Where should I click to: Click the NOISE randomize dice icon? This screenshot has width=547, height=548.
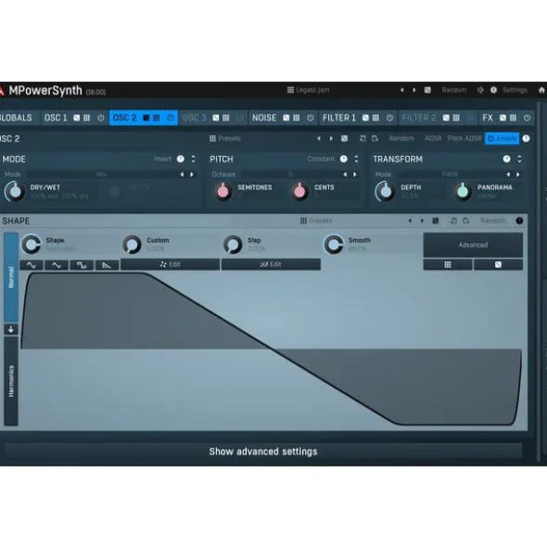pyautogui.click(x=286, y=118)
